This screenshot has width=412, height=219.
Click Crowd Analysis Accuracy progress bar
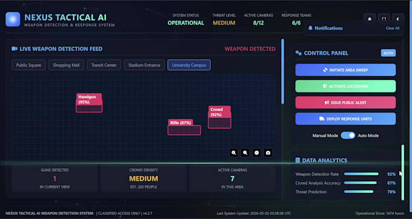[362, 183]
